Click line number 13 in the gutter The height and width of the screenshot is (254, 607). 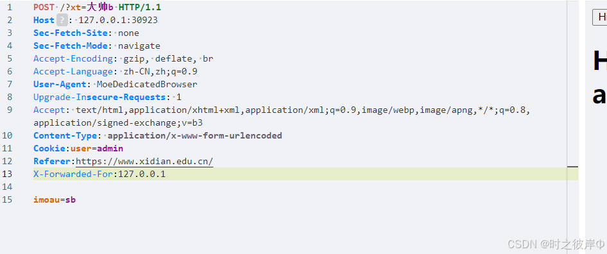(x=7, y=174)
